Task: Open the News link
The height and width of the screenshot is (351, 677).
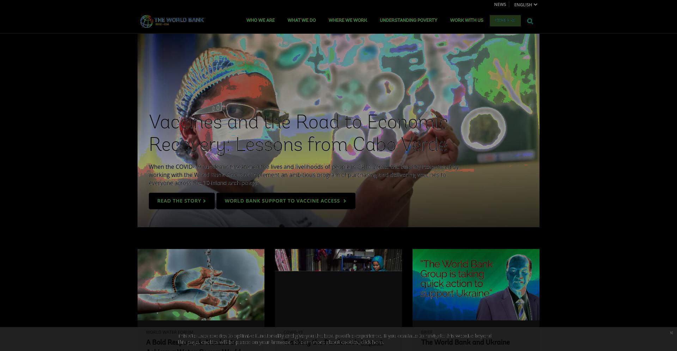Action: 500,5
